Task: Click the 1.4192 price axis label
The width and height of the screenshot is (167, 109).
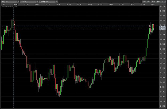Action: pos(162,21)
